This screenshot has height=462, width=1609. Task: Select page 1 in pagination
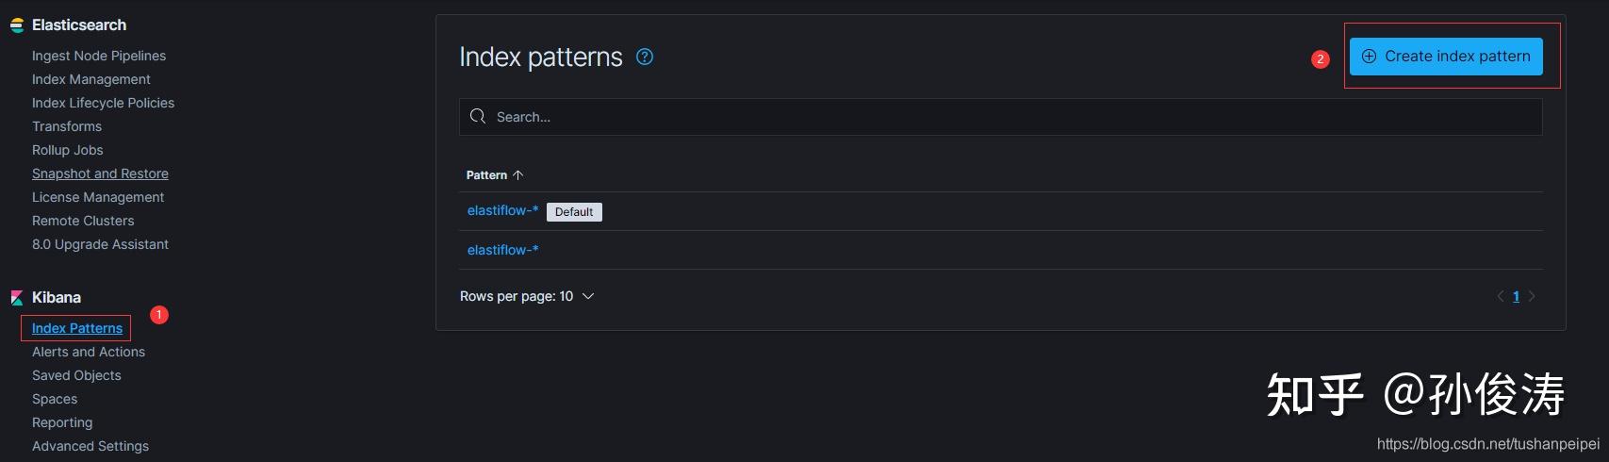pos(1516,296)
